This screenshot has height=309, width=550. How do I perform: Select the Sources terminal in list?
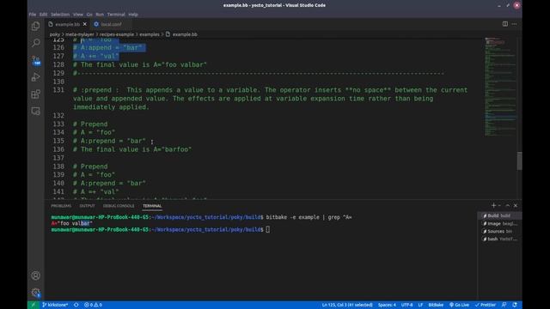[499, 231]
